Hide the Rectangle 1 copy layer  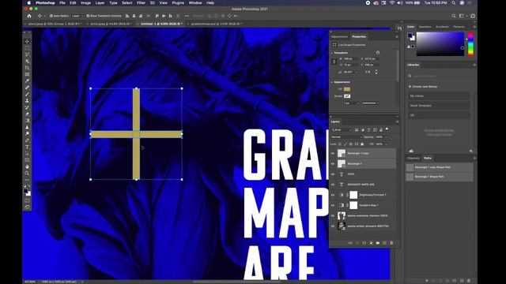(333, 153)
